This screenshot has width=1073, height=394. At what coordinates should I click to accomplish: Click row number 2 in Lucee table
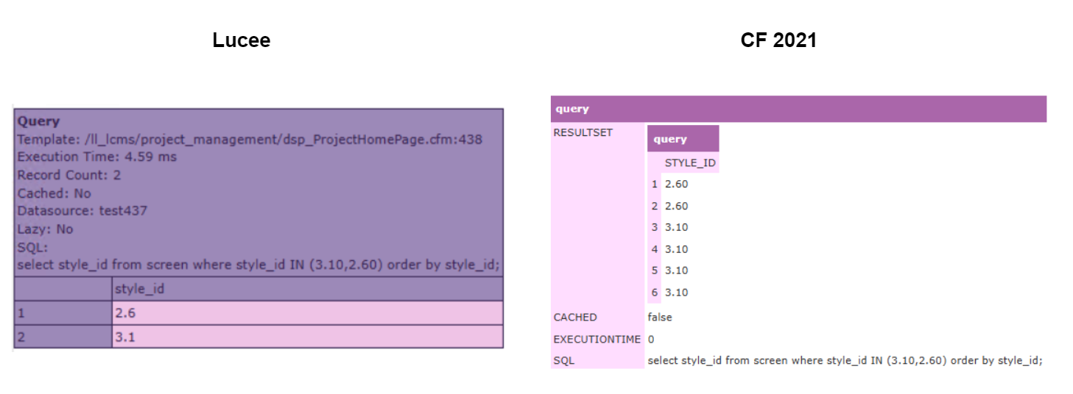point(63,337)
